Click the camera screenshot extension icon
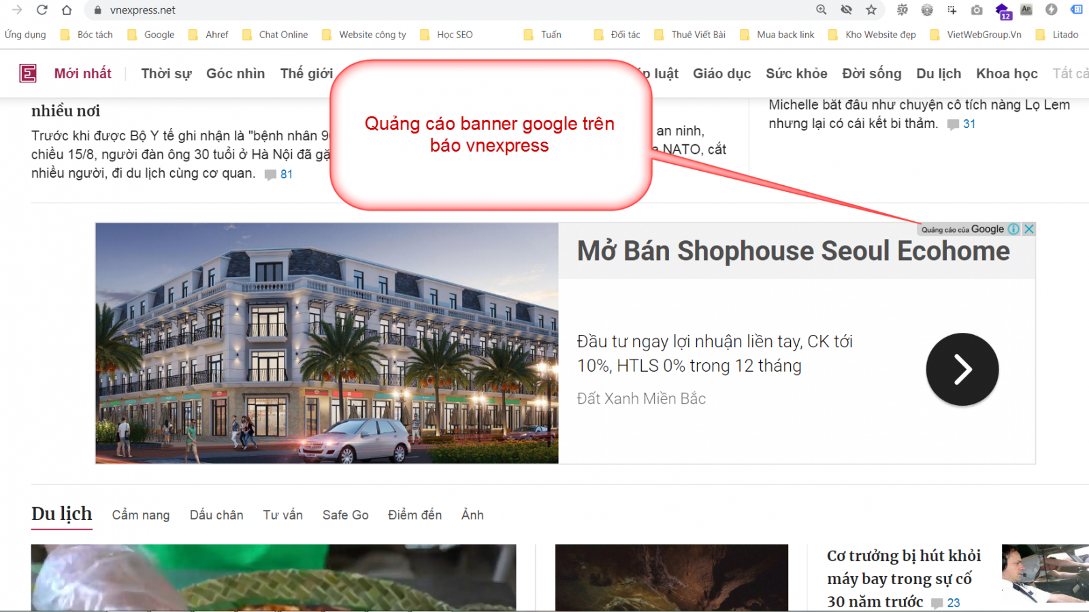Viewport: 1089px width, 612px height. tap(977, 10)
